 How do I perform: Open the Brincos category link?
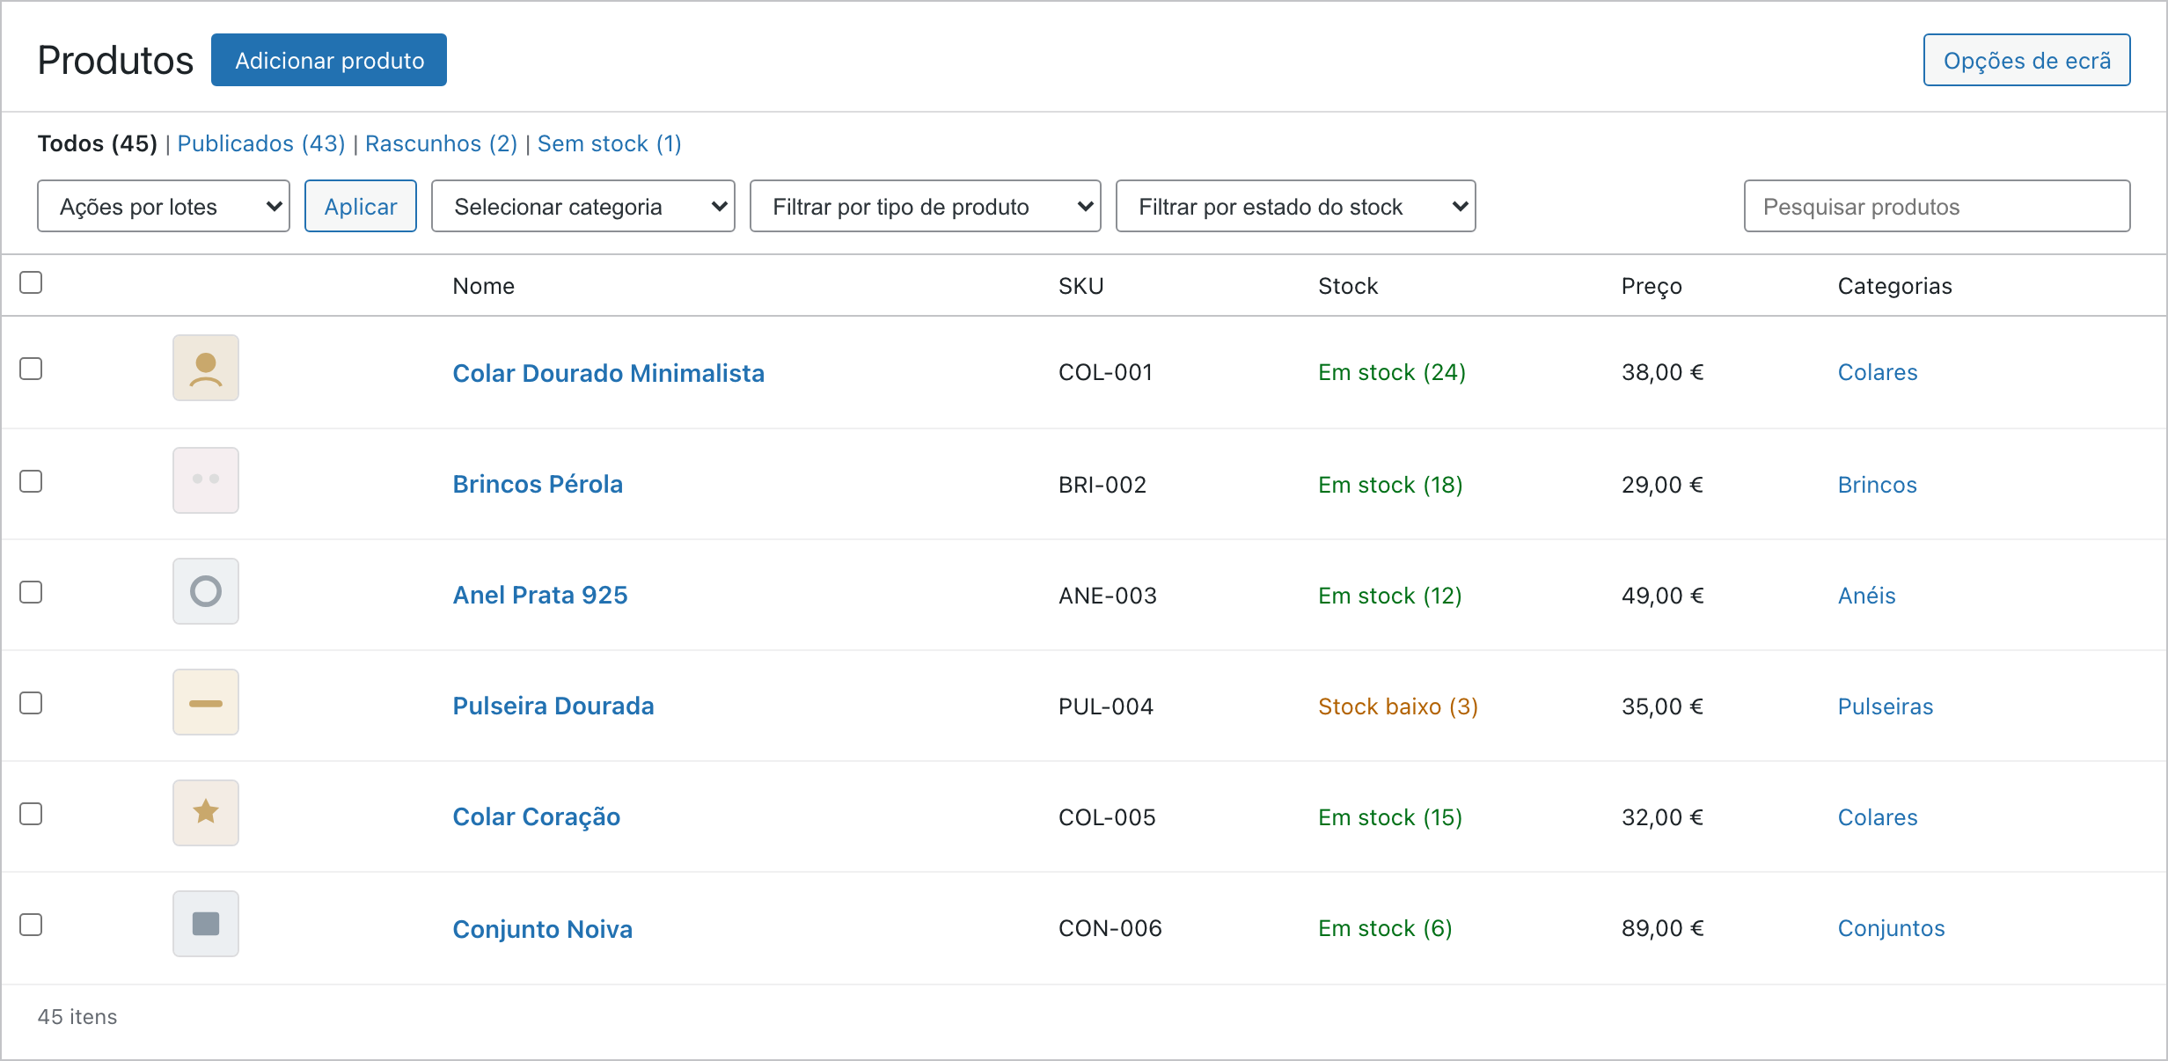pos(1877,485)
